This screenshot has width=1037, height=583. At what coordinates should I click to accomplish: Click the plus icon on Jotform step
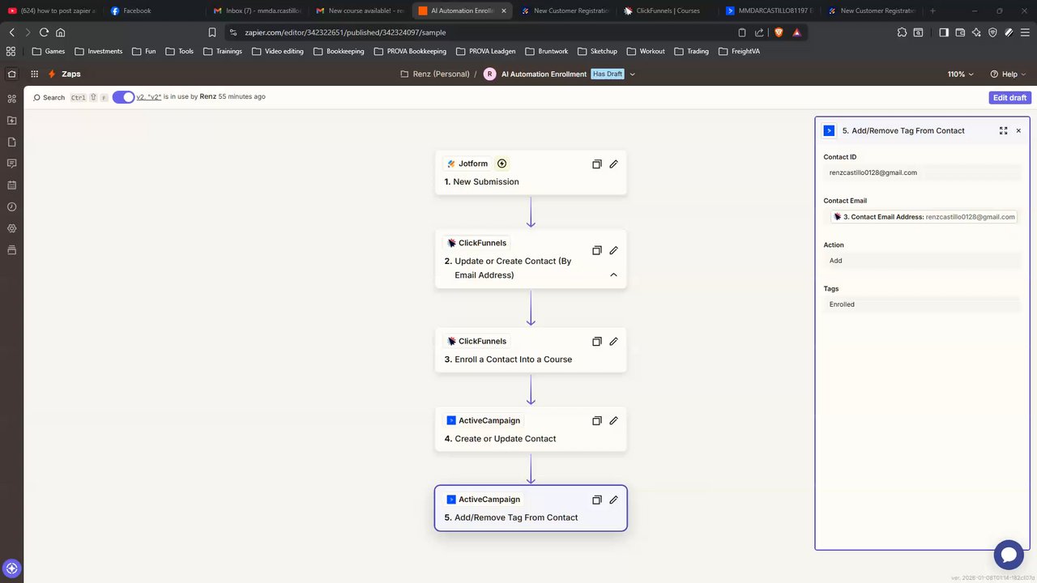click(x=501, y=164)
